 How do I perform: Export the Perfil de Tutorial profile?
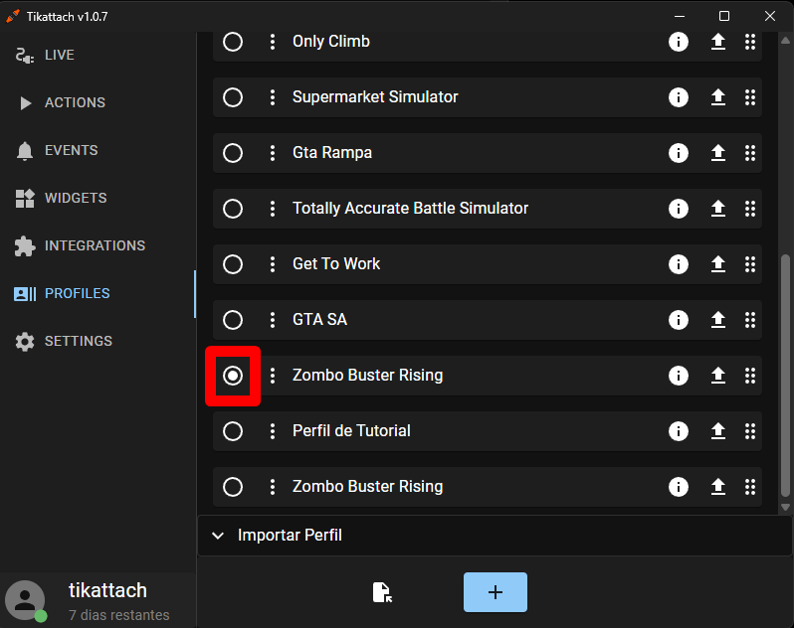718,431
